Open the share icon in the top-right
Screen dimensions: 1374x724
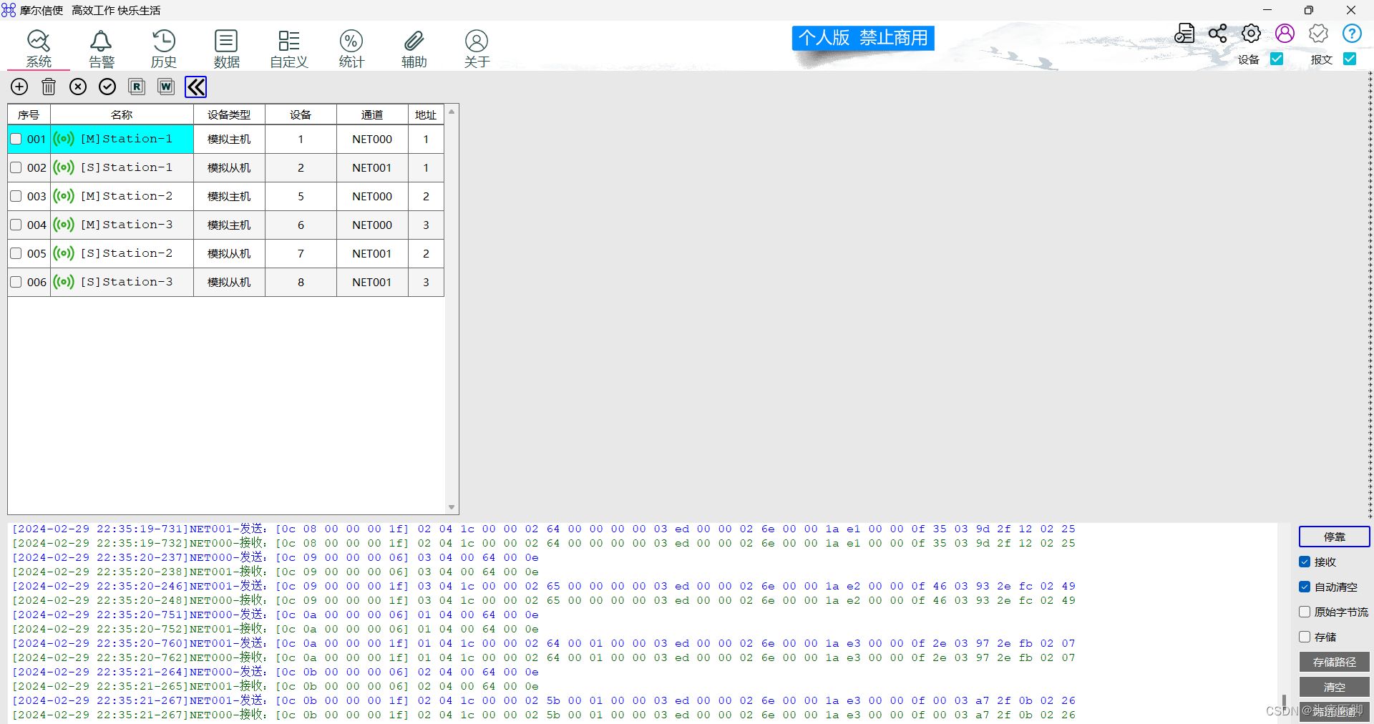coord(1217,33)
